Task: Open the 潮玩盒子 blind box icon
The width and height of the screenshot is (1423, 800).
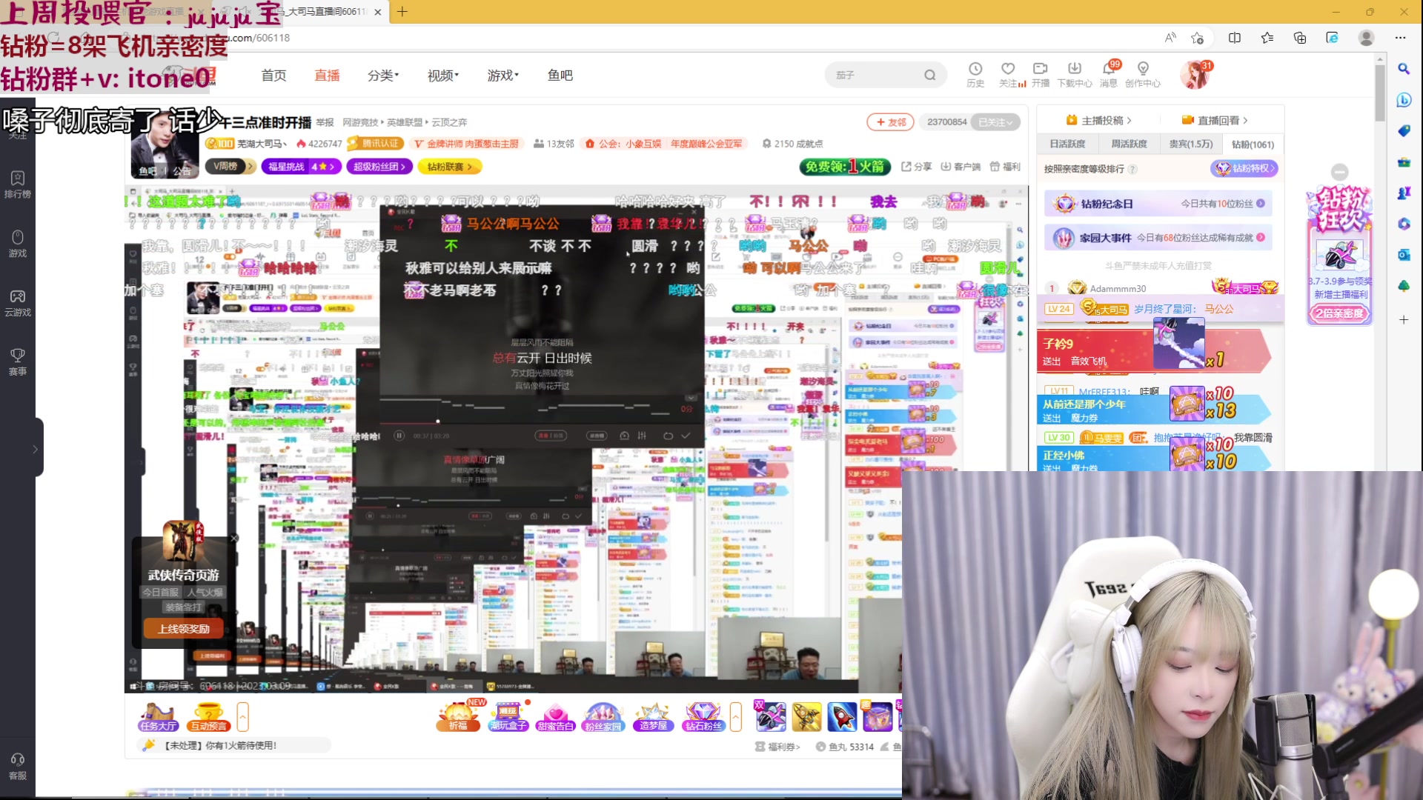Action: [x=507, y=717]
